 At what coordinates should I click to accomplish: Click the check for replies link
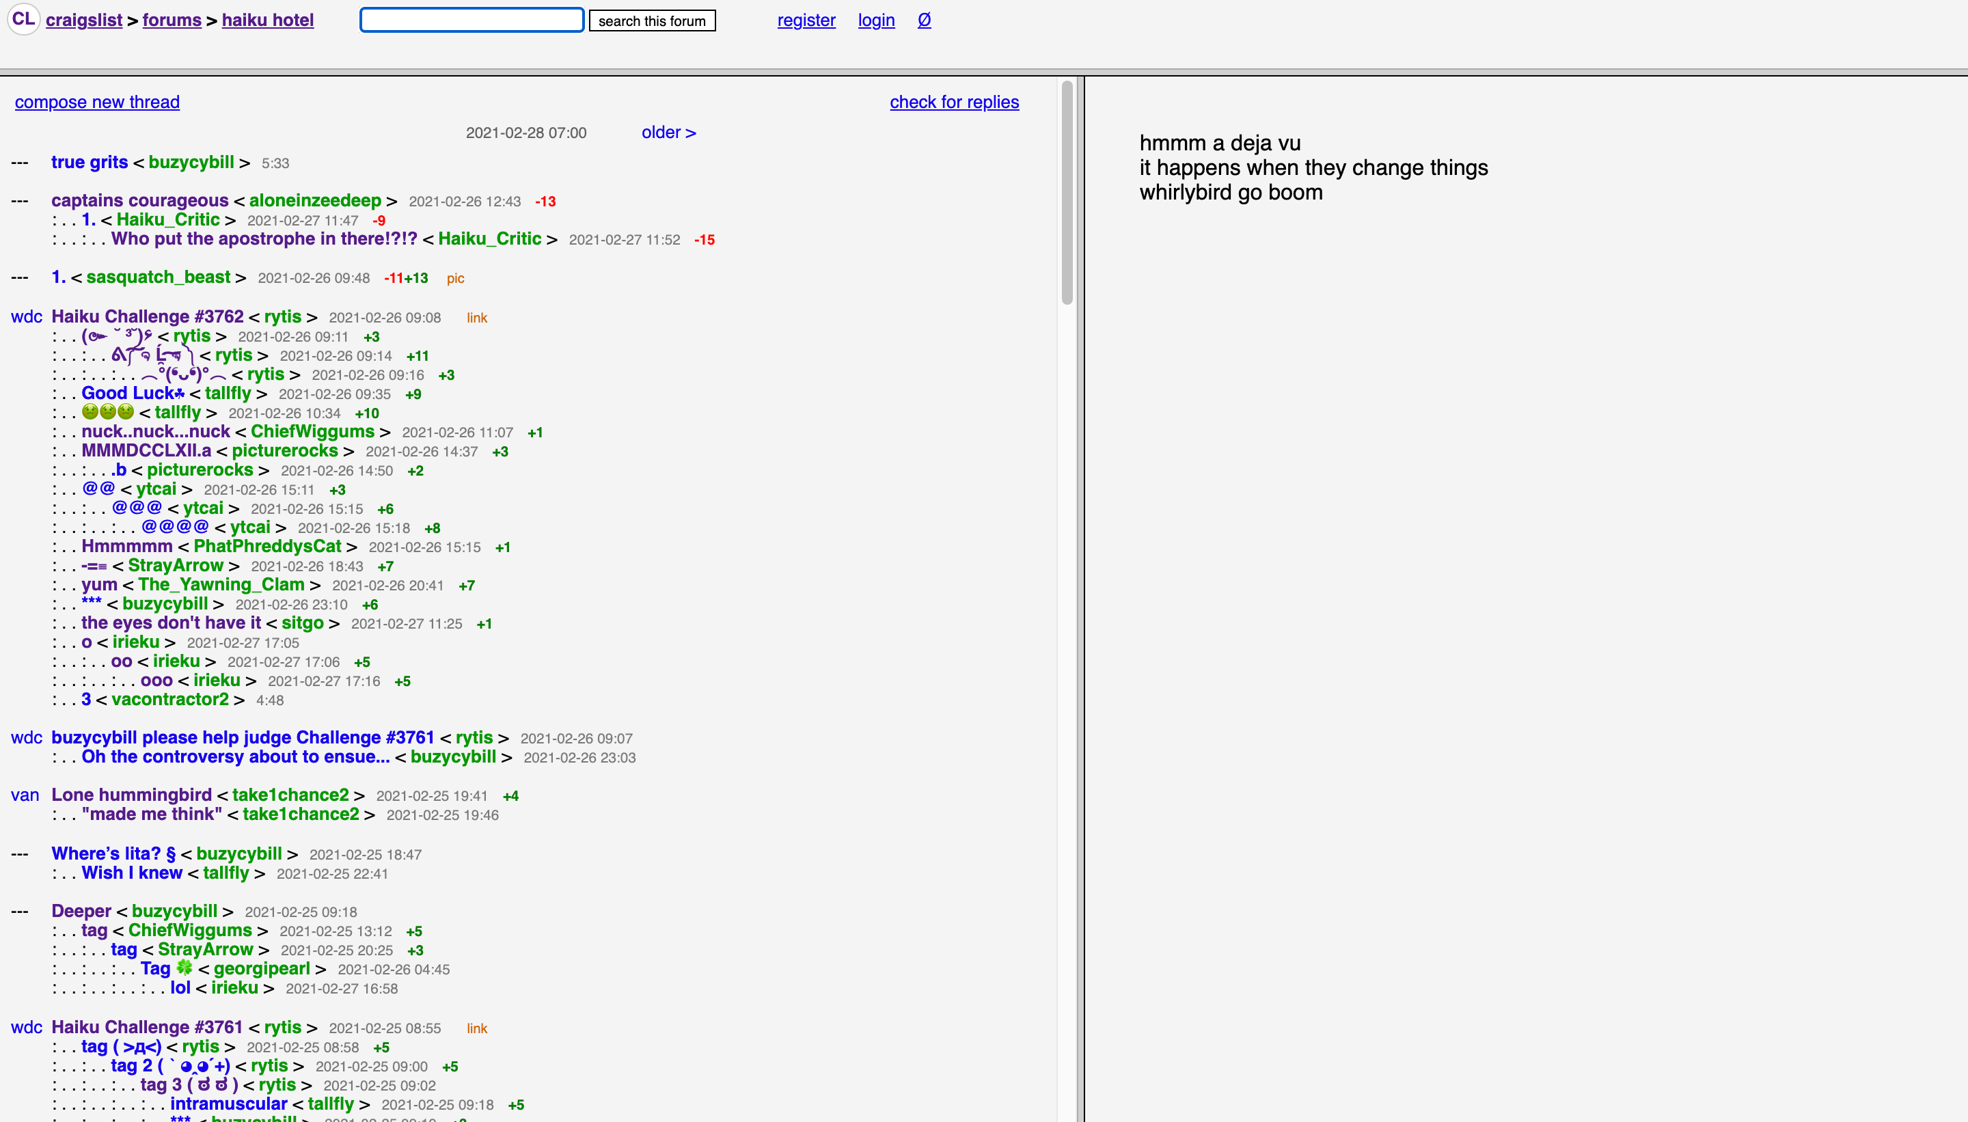click(x=954, y=102)
